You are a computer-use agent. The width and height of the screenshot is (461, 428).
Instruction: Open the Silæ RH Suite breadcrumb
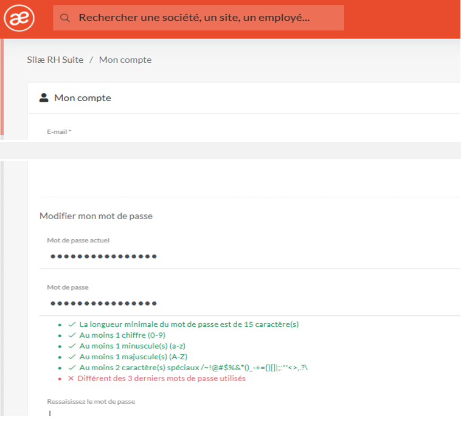tap(55, 60)
